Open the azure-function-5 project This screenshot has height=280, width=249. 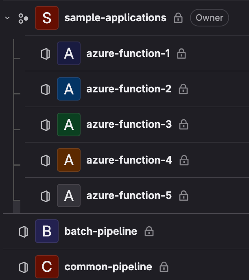point(129,196)
